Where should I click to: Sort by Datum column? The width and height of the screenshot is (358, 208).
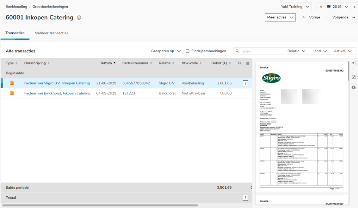(108, 63)
